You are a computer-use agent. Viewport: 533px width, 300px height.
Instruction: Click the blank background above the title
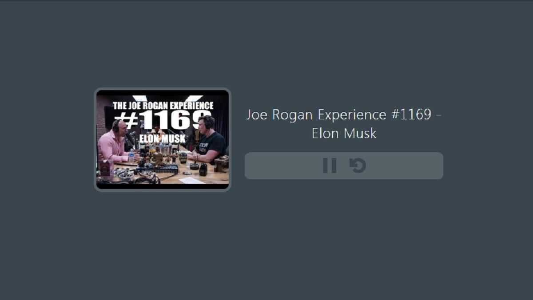[344, 53]
